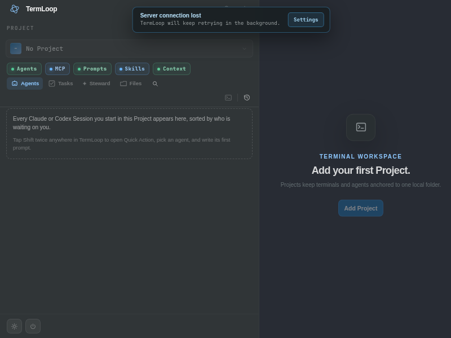The height and width of the screenshot is (338, 451).
Task: Switch to the Tasks tab
Action: 61,84
